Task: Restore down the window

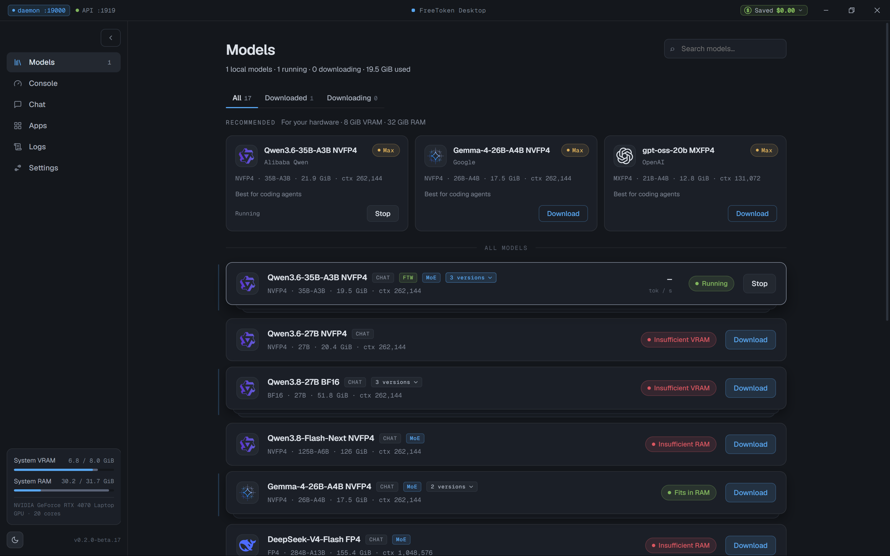Action: coord(851,10)
